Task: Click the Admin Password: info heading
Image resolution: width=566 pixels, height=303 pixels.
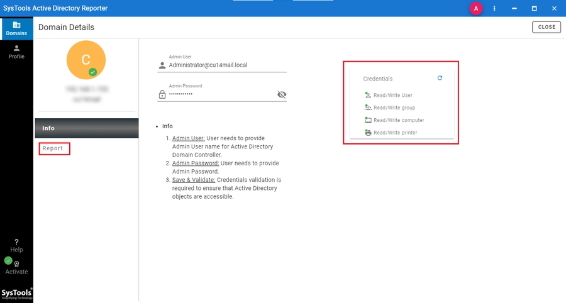Action: point(196,163)
